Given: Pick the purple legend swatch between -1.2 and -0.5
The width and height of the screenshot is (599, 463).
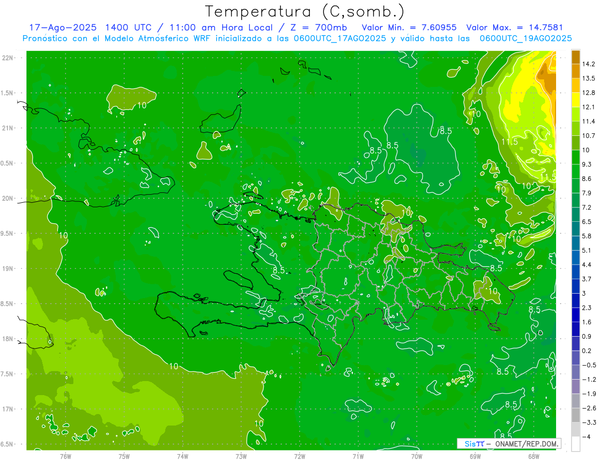Looking at the screenshot, I should [x=576, y=372].
